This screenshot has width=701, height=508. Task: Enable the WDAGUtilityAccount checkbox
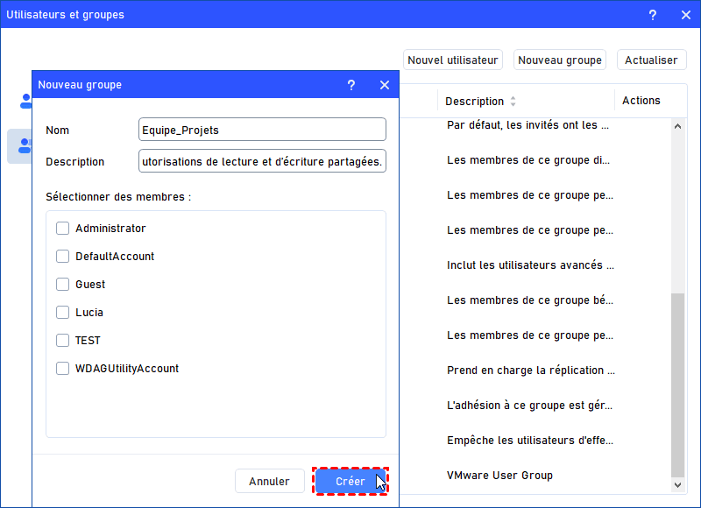63,369
